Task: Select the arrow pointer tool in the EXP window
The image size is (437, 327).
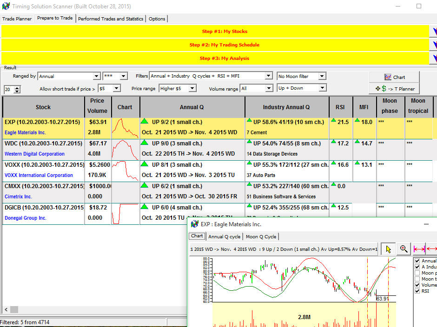Action: (388, 249)
